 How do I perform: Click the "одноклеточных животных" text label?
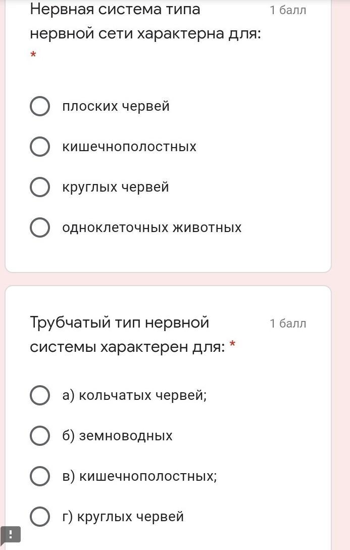(x=152, y=227)
